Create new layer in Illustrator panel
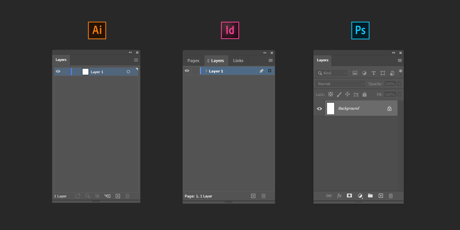Image resolution: width=460 pixels, height=230 pixels. click(x=118, y=196)
